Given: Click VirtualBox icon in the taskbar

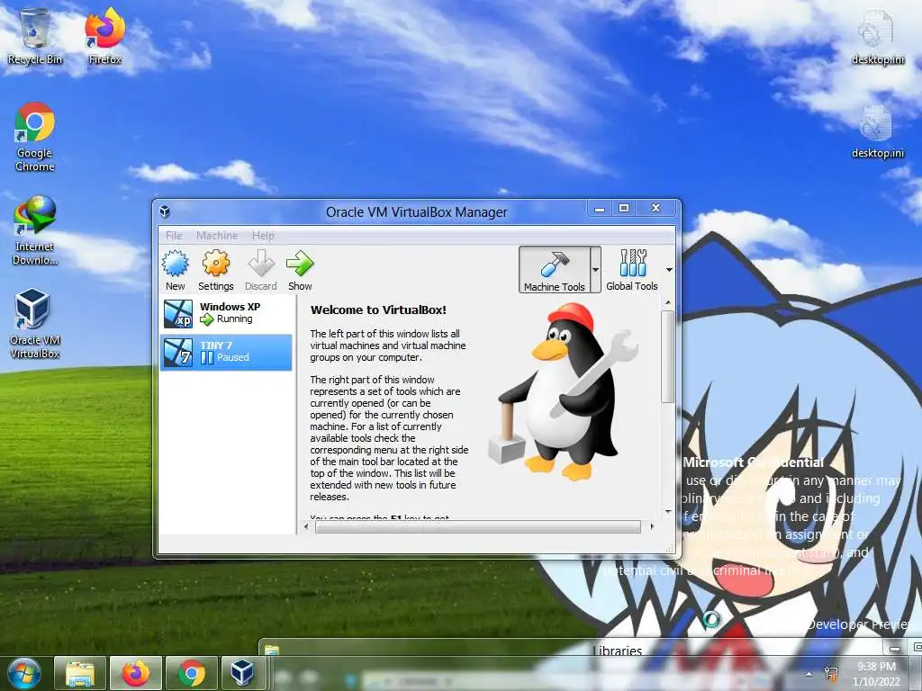Looking at the screenshot, I should pos(242,673).
